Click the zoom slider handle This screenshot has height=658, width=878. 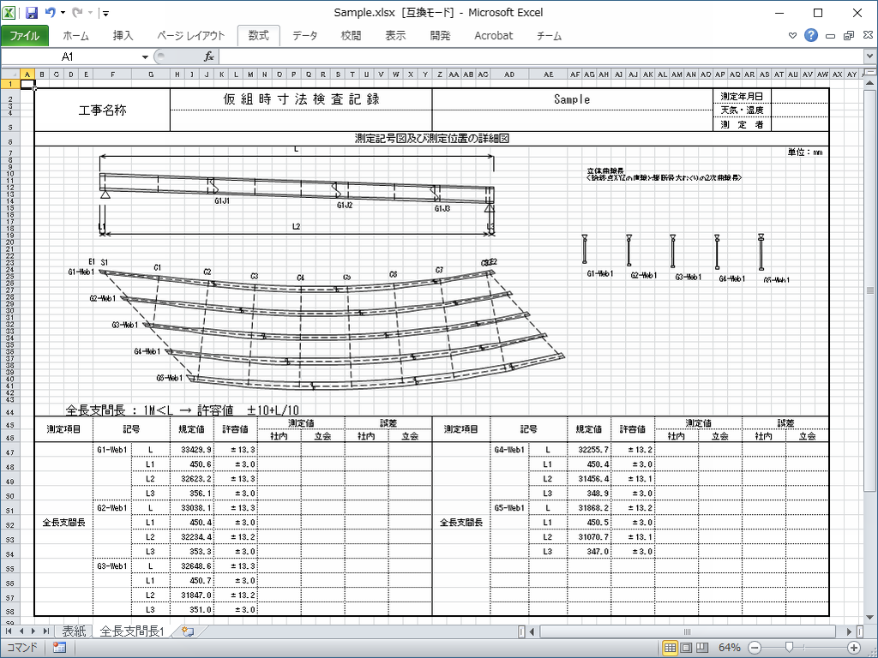point(788,648)
